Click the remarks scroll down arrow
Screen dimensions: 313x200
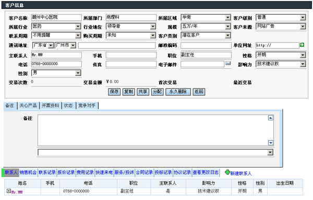[270, 143]
